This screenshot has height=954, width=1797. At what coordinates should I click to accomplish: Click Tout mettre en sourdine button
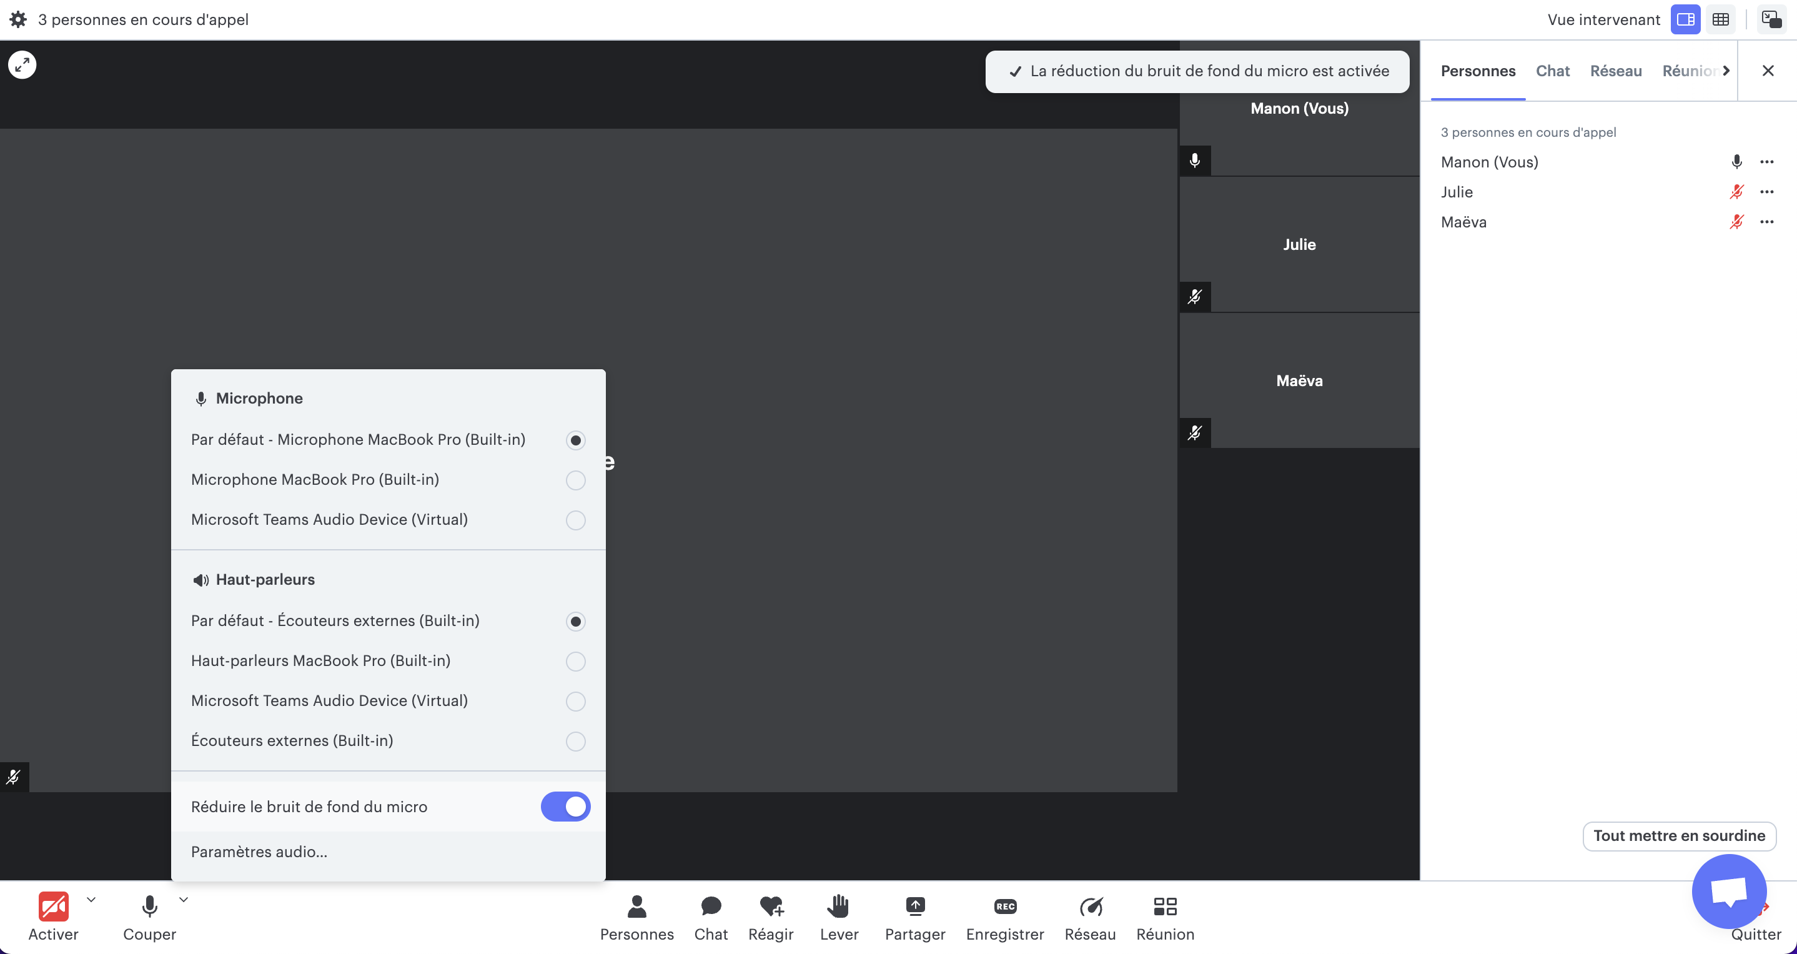coord(1679,835)
